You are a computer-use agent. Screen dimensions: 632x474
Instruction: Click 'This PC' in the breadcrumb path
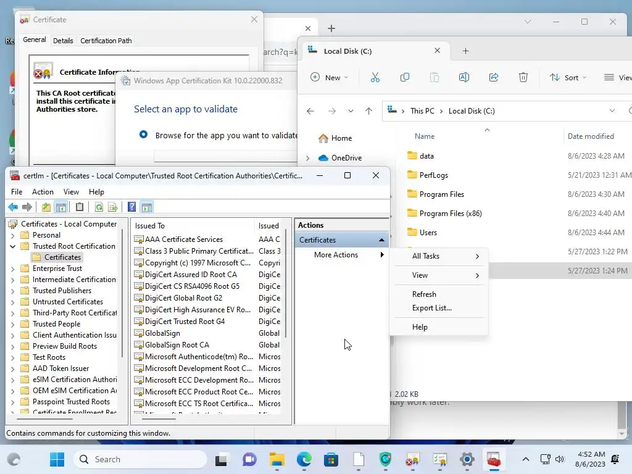click(422, 111)
